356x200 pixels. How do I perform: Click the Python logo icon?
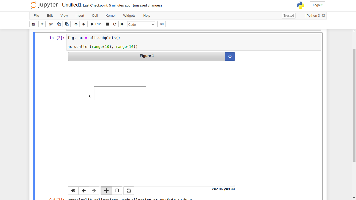click(300, 5)
